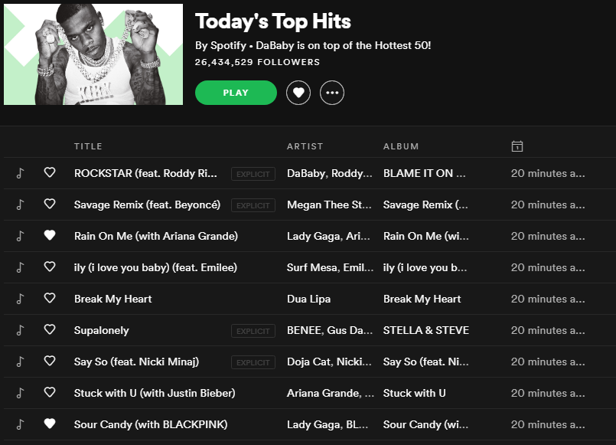Open artist link Doja Cat, Nicki...
This screenshot has width=616, height=445.
click(x=329, y=362)
